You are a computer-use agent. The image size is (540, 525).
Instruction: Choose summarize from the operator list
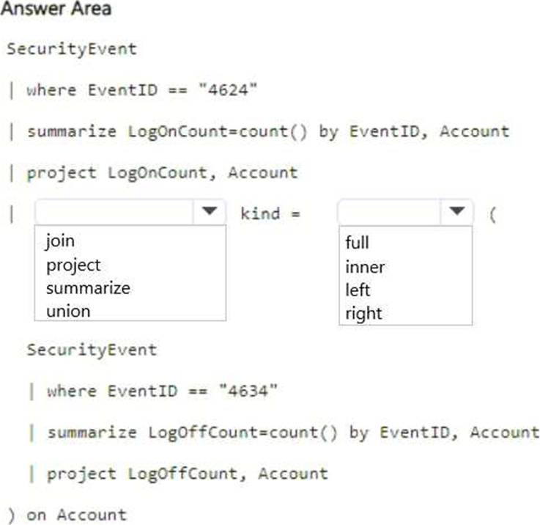88,288
